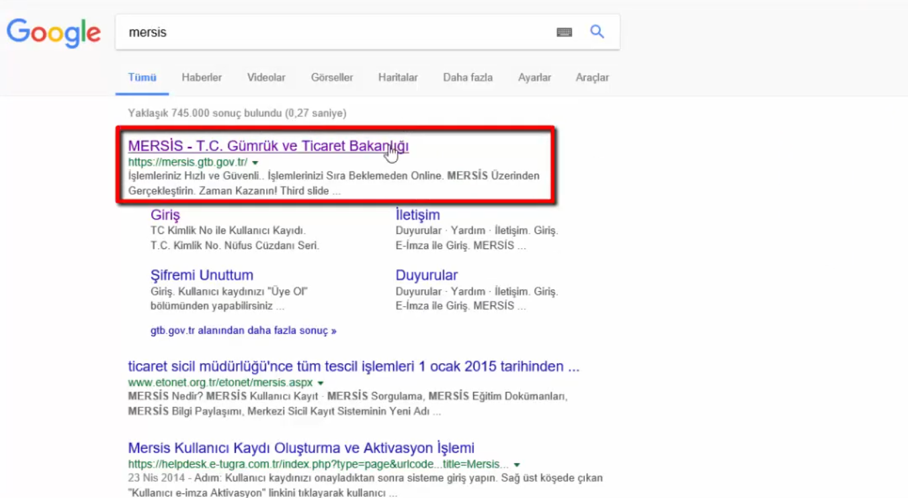The image size is (908, 498).
Task: Click the Giriş sitelink
Action: (x=165, y=215)
